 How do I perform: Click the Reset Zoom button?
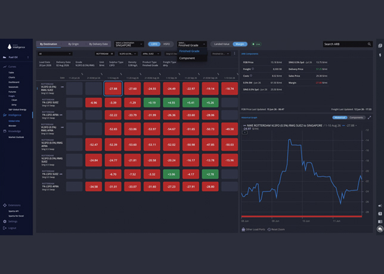coord(276,229)
